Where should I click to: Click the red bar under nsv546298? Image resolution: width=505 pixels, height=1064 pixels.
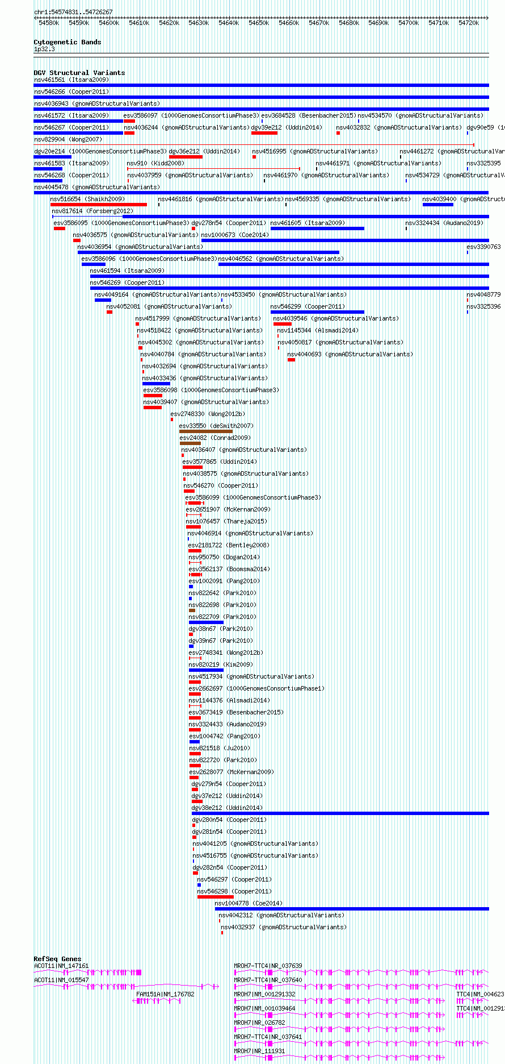pyautogui.click(x=216, y=897)
